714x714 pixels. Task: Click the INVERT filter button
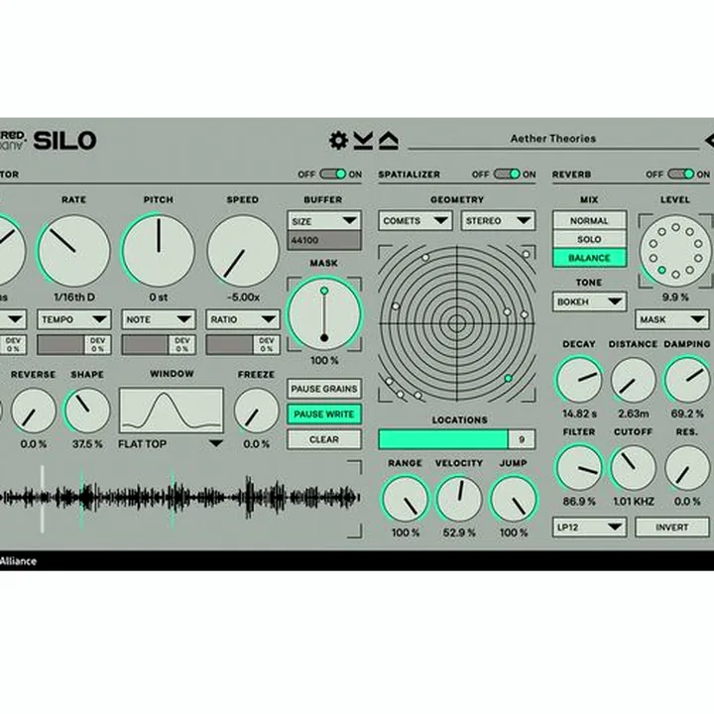[672, 528]
